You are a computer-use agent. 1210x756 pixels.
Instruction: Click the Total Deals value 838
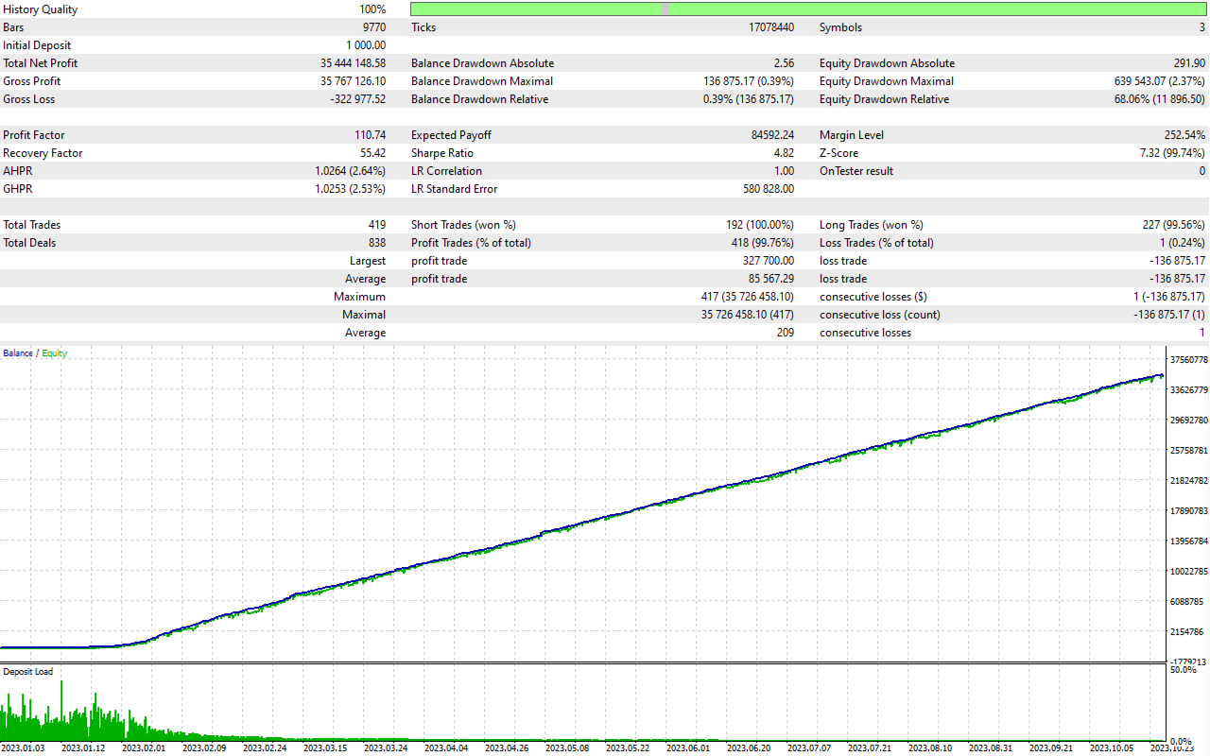377,243
